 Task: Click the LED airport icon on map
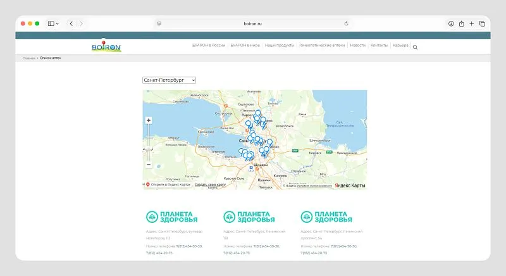click(251, 168)
